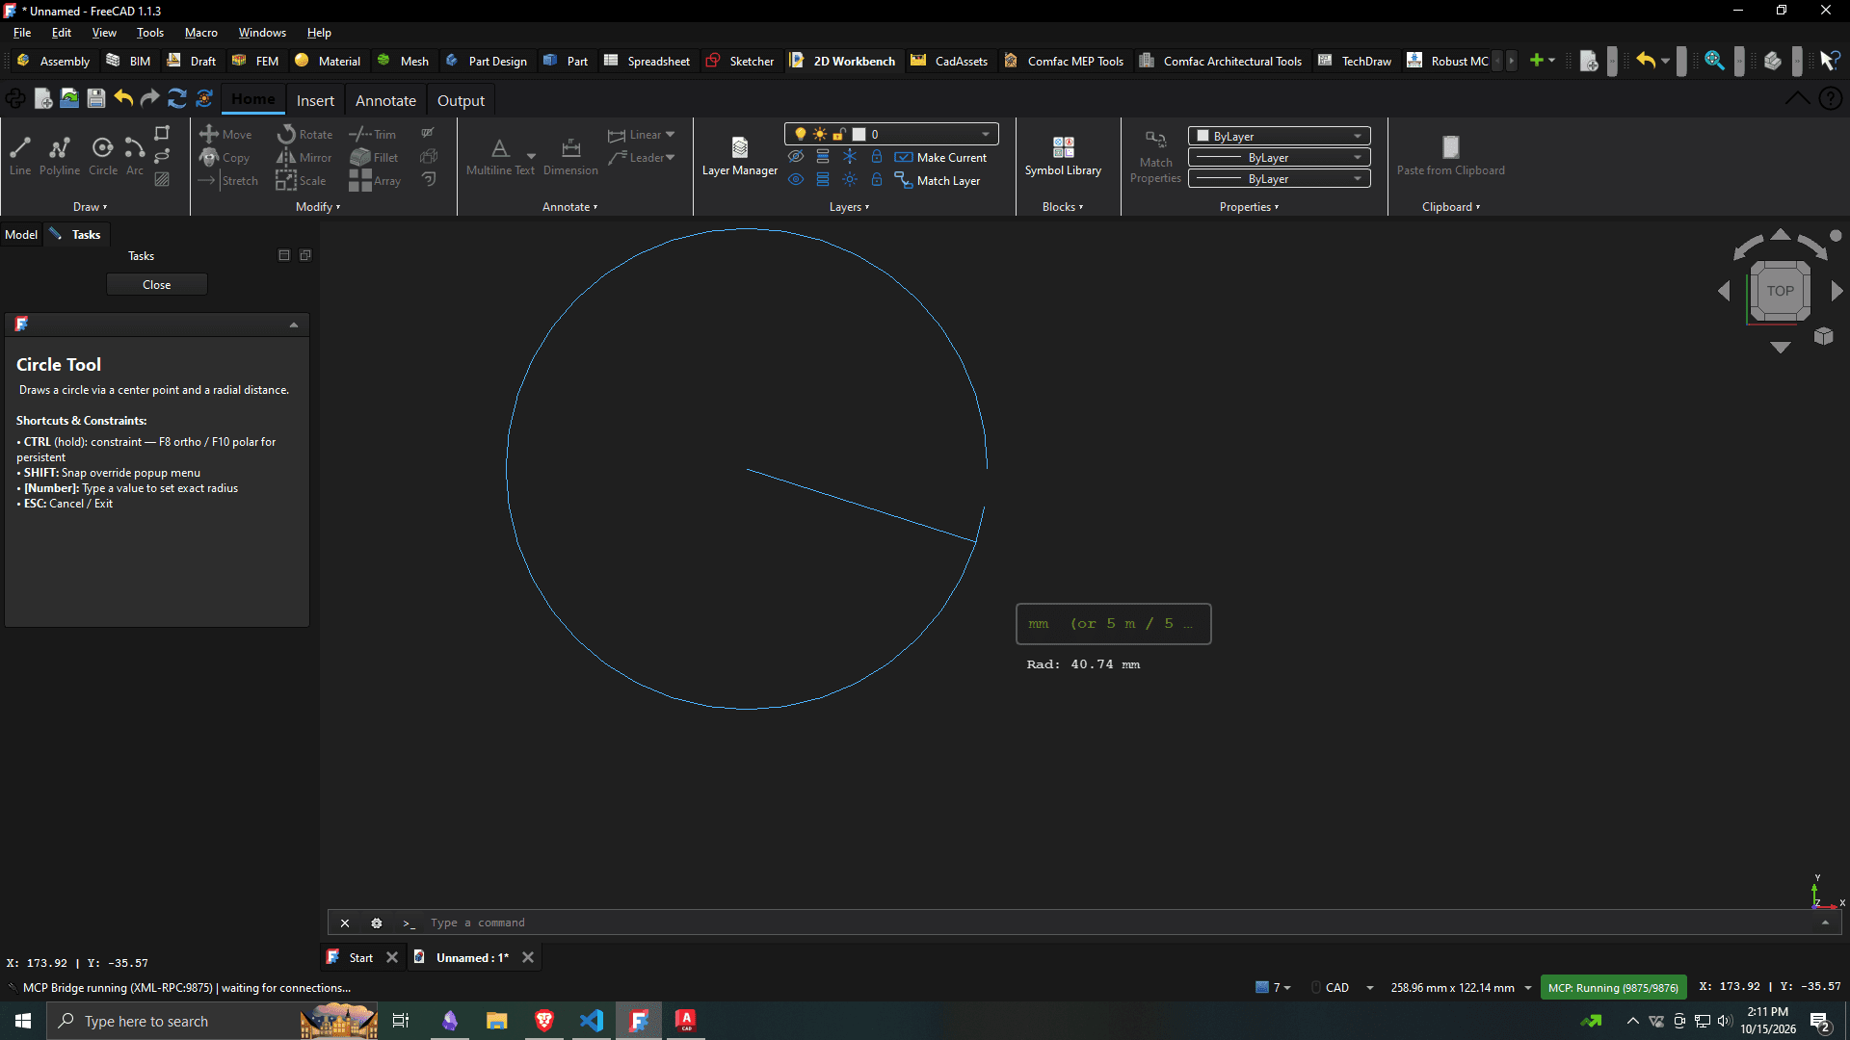
Task: Click the white color swatch in layer dropdown
Action: (859, 134)
